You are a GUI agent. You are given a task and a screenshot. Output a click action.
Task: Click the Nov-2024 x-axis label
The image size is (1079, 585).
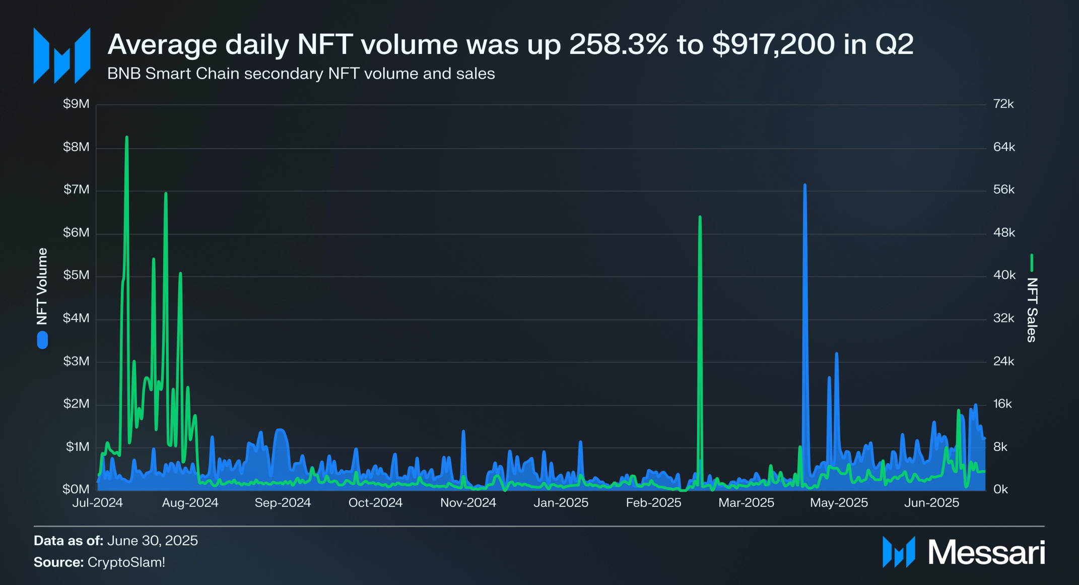(468, 503)
